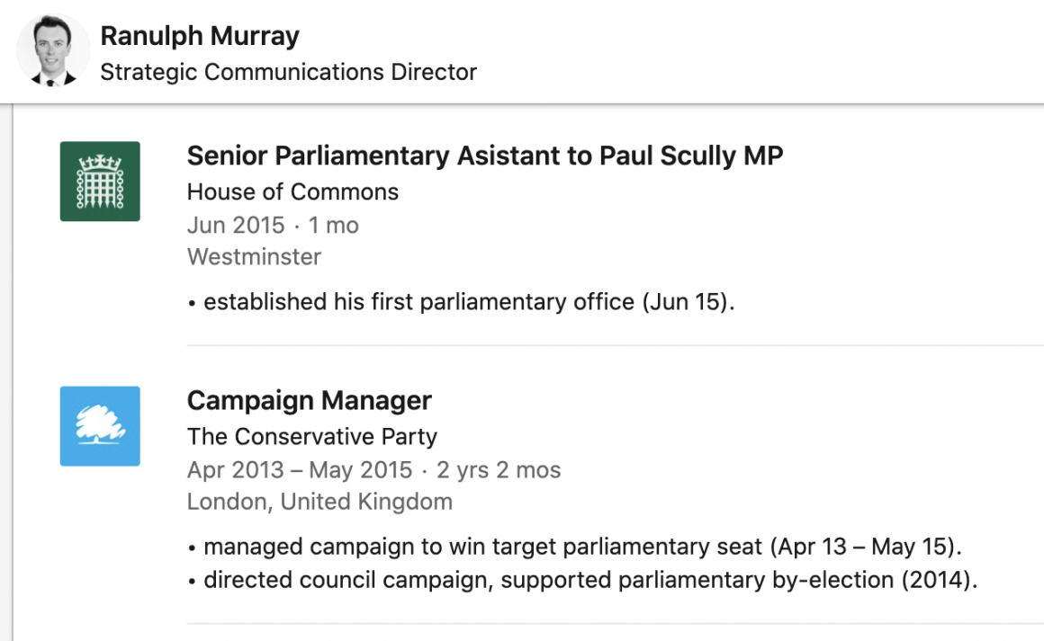Viewport: 1044px width, 641px height.
Task: Click the House of Commons portcullis logo
Action: [x=100, y=182]
